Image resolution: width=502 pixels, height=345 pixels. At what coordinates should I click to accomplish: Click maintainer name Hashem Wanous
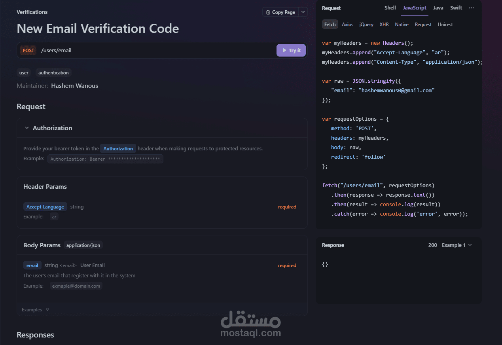tap(74, 85)
